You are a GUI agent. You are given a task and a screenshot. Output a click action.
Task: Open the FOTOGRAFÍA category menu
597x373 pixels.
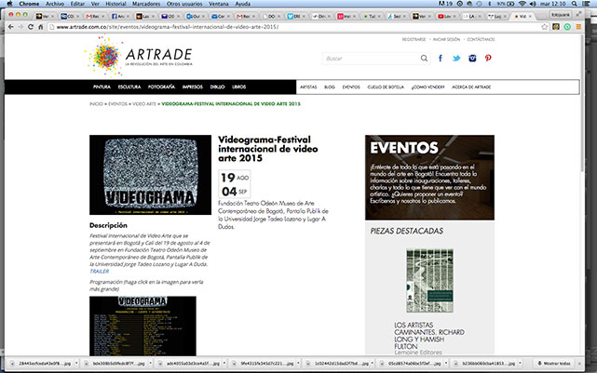tap(161, 86)
